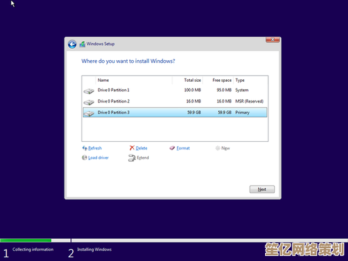
Task: Click the System type cell
Action: tap(242, 90)
